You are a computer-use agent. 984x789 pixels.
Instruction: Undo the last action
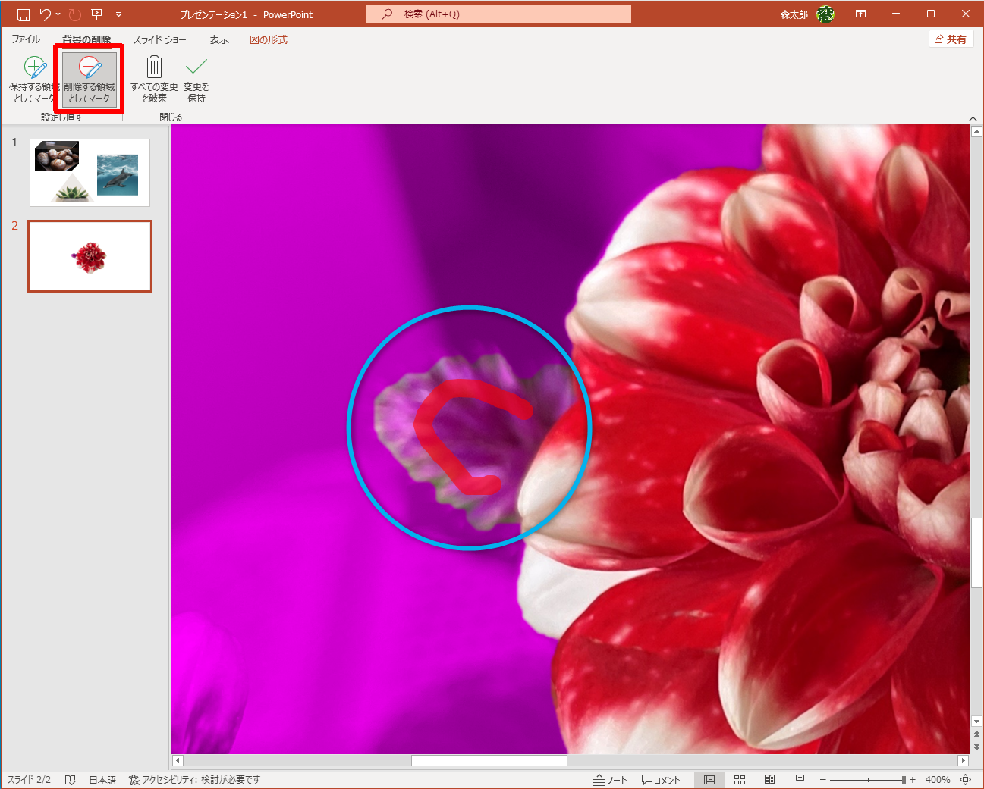(45, 14)
